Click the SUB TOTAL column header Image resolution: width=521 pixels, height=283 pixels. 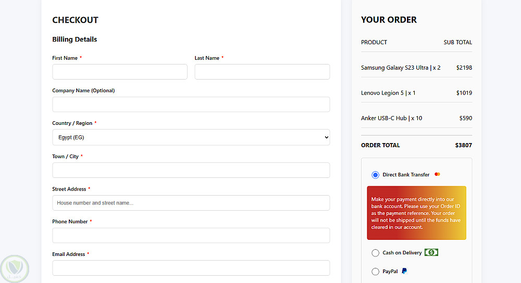point(458,43)
